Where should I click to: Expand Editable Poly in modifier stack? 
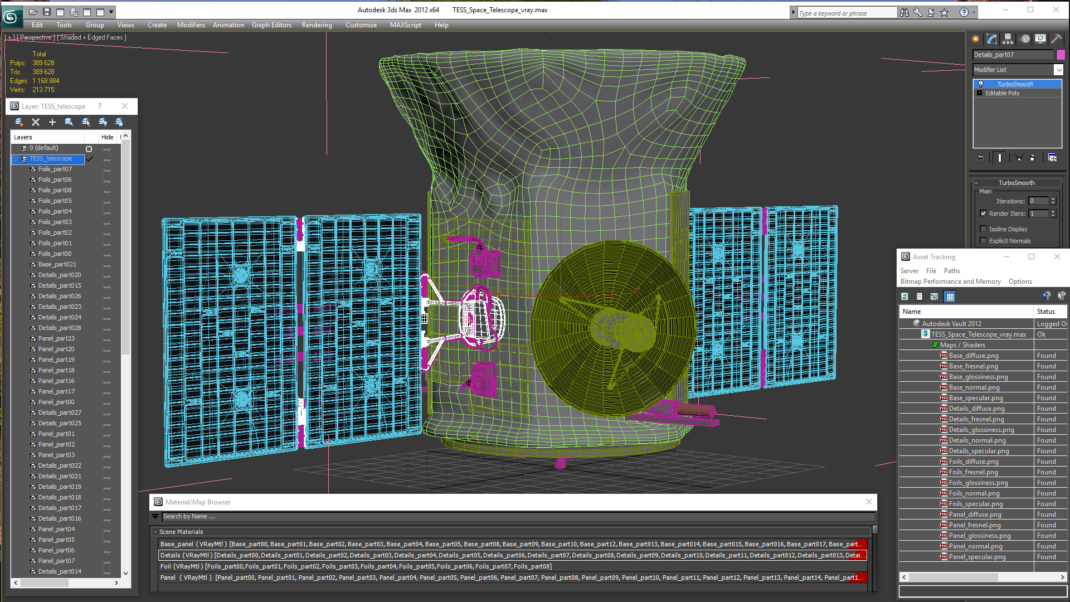(x=979, y=93)
